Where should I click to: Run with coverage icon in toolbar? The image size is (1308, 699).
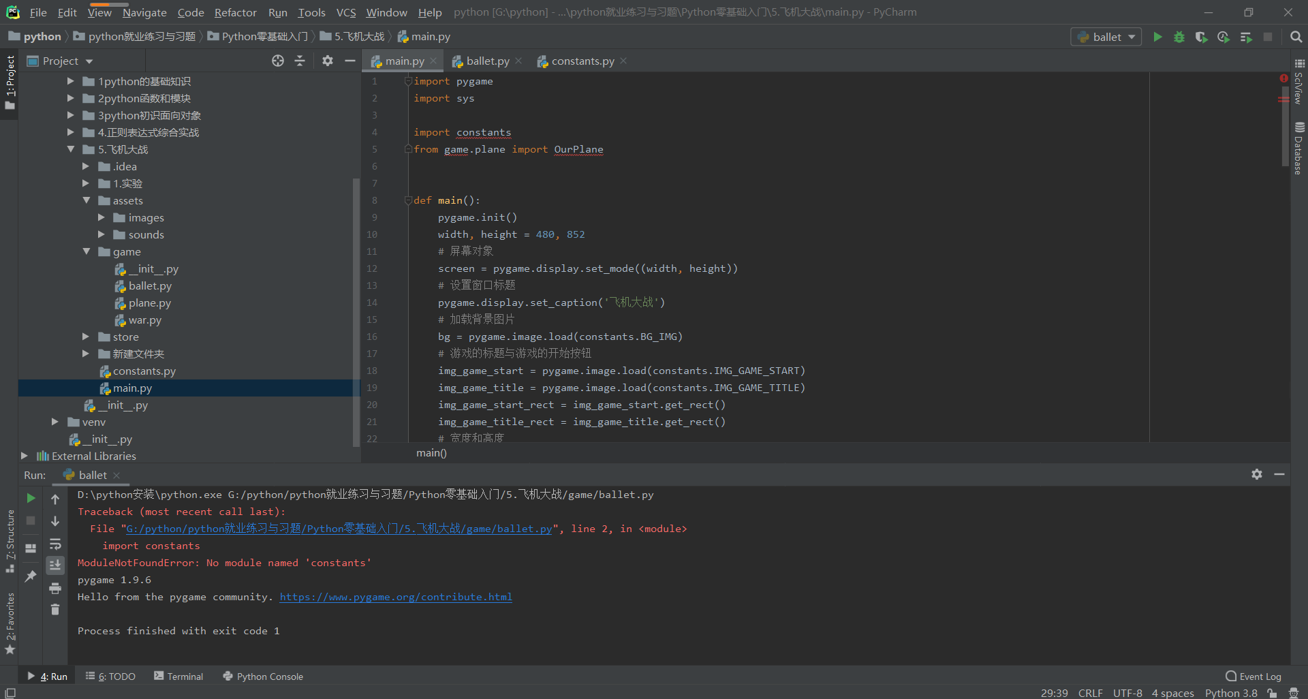click(x=1201, y=37)
